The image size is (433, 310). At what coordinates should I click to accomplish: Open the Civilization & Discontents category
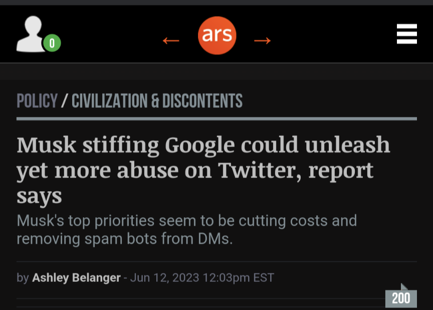157,101
